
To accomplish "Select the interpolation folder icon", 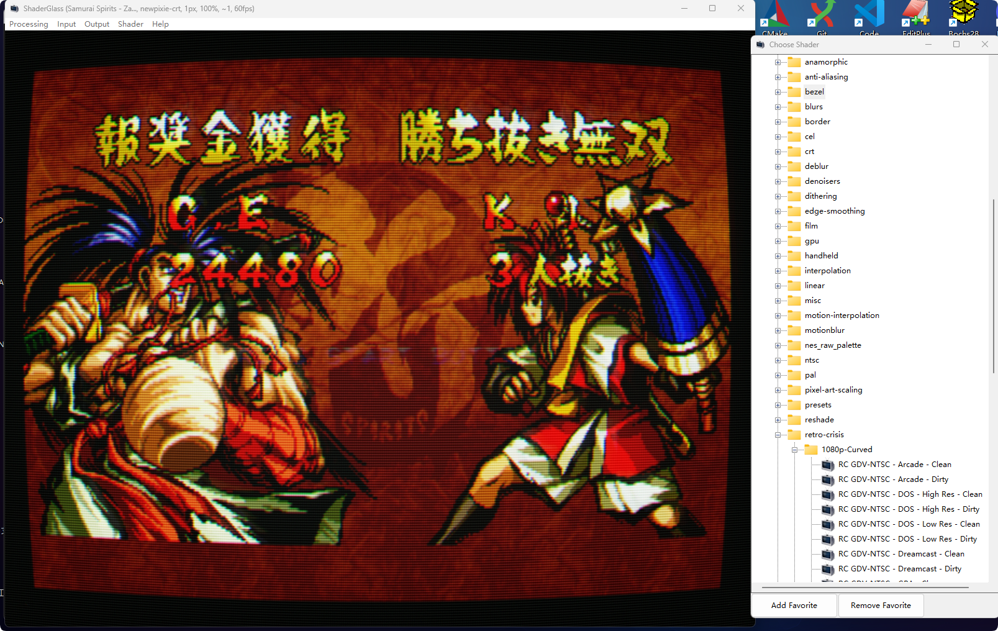I will pos(794,271).
